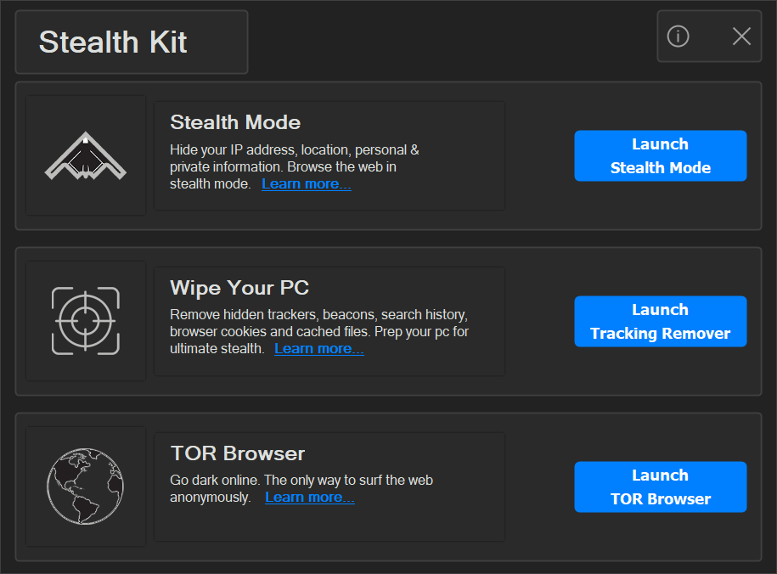
Task: Click the Stealth Kit title
Action: tap(113, 42)
